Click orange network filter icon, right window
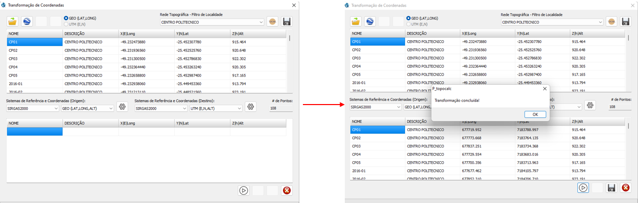The height and width of the screenshot is (203, 638). [x=611, y=21]
